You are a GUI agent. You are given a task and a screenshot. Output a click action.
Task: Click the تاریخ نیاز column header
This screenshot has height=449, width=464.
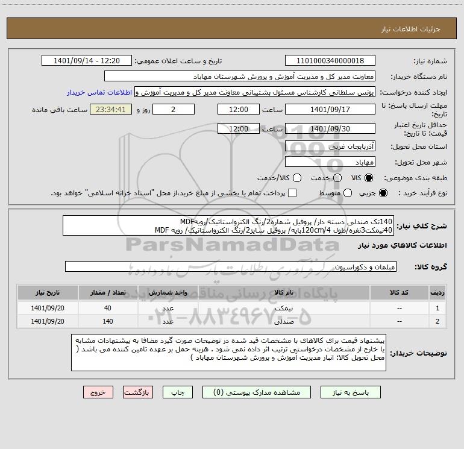pos(48,292)
